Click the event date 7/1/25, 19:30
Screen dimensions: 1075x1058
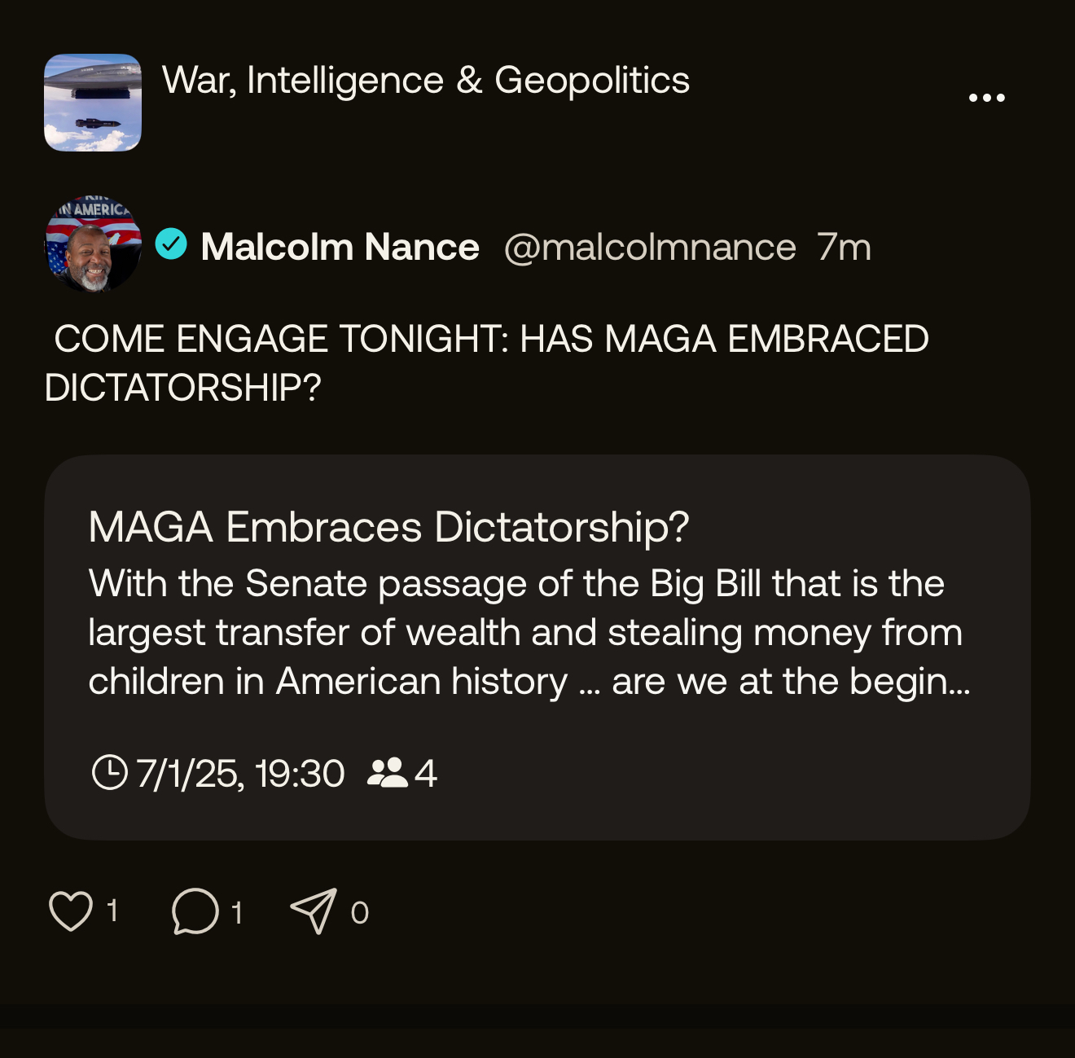240,773
